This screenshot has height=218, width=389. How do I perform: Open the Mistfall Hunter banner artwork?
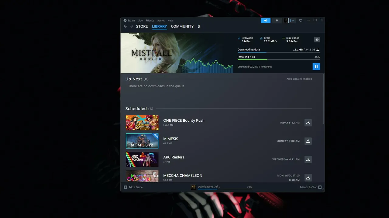click(x=177, y=53)
